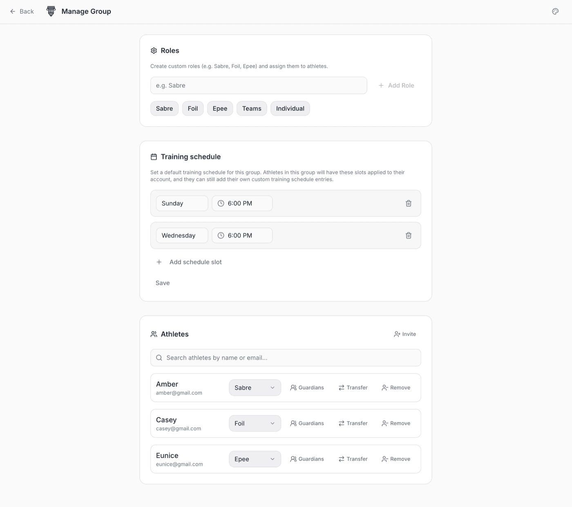Add a new schedule slot
The image size is (572, 507).
(189, 262)
